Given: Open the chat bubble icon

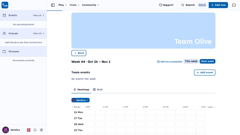Looking at the screenshot, I should pyautogui.click(x=234, y=5).
